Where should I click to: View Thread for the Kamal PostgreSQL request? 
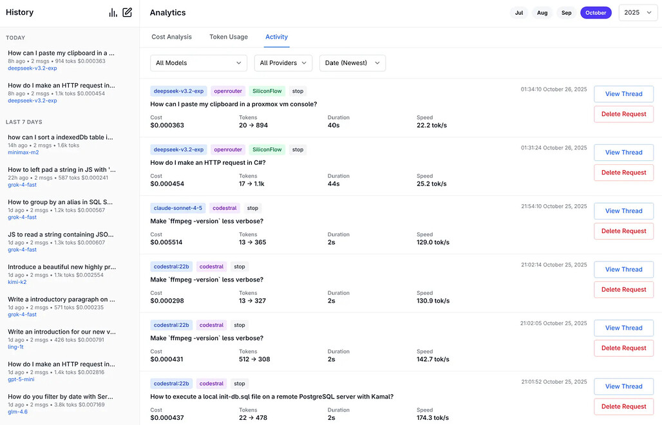pos(623,386)
